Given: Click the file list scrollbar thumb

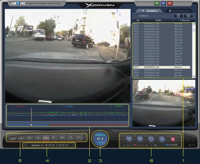Looking at the screenshot, I should pos(194,30).
